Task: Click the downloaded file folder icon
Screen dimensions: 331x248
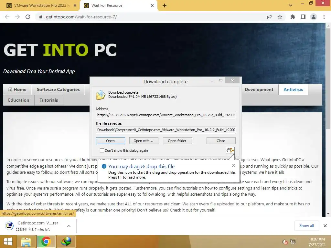Action: pyautogui.click(x=101, y=95)
